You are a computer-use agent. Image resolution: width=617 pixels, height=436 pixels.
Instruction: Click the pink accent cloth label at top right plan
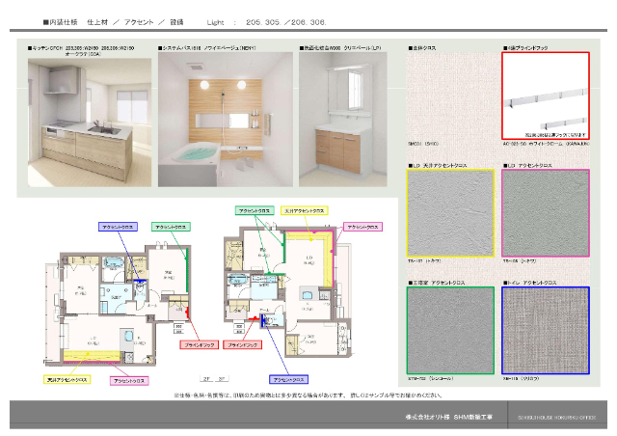tap(362, 226)
